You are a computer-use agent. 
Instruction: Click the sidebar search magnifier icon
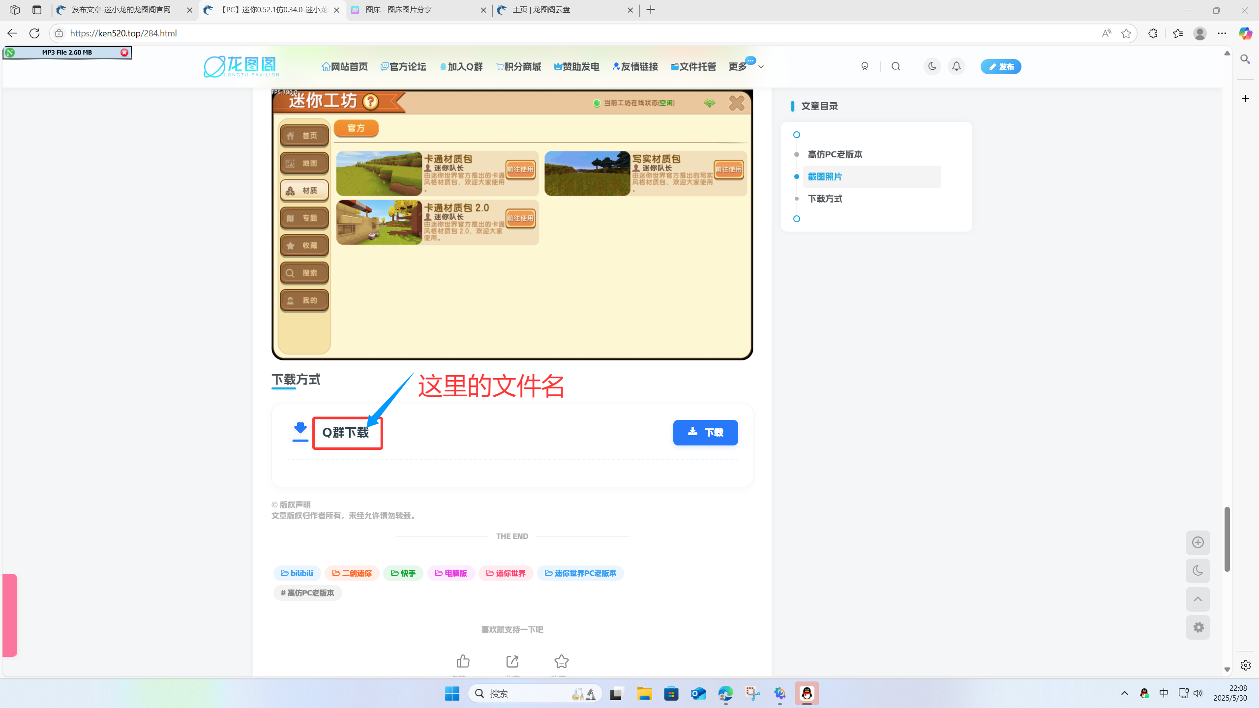(x=1245, y=59)
